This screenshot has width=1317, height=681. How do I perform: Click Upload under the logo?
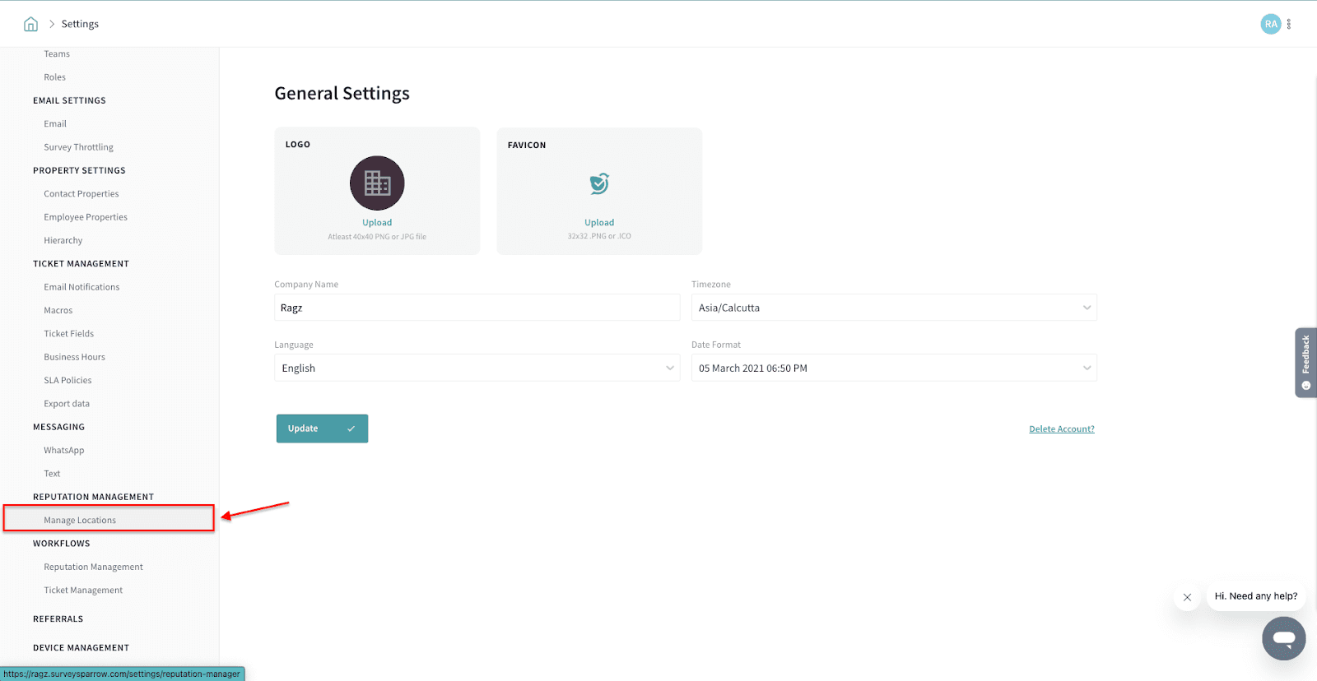click(x=377, y=223)
